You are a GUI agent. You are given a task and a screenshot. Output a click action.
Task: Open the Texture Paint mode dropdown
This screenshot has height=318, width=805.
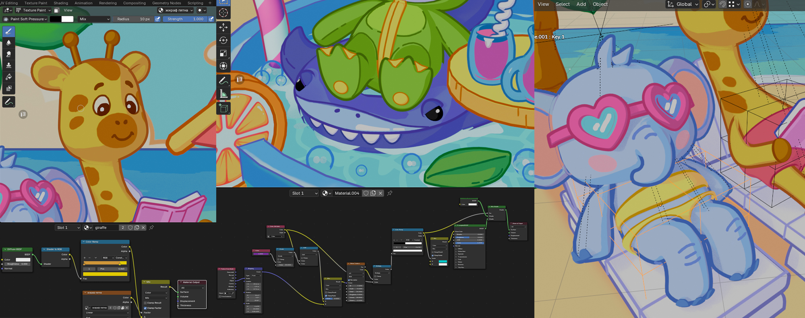click(x=33, y=10)
